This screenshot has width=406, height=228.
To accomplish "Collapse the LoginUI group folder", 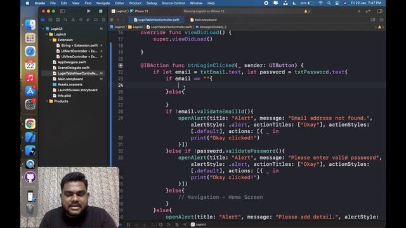I will pyautogui.click(x=47, y=34).
